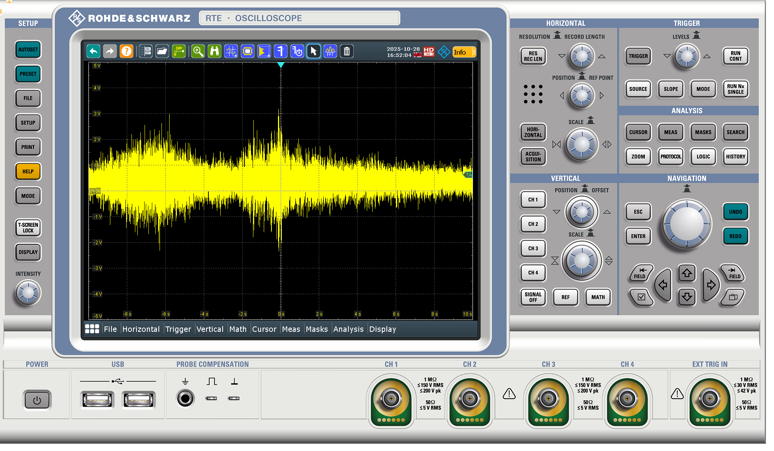Screen dimensions: 774x451
Task: Select the zoom magnifier tool icon
Action: (x=198, y=51)
